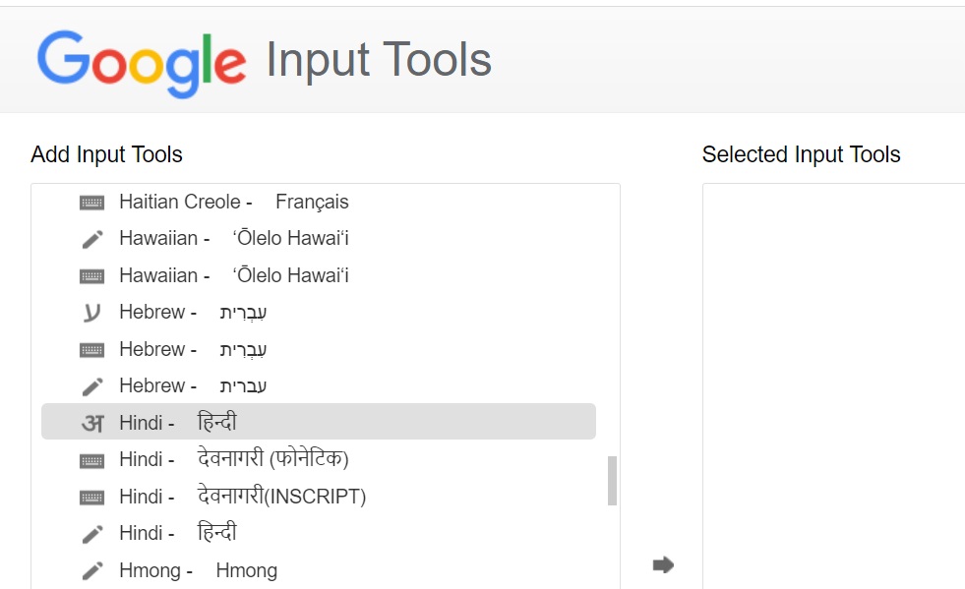Click Hebrew keyboard layout icon
Image resolution: width=965 pixels, height=589 pixels.
pos(91,350)
